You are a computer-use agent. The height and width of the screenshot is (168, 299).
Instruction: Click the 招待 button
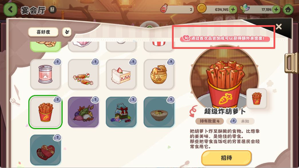coord(227,158)
